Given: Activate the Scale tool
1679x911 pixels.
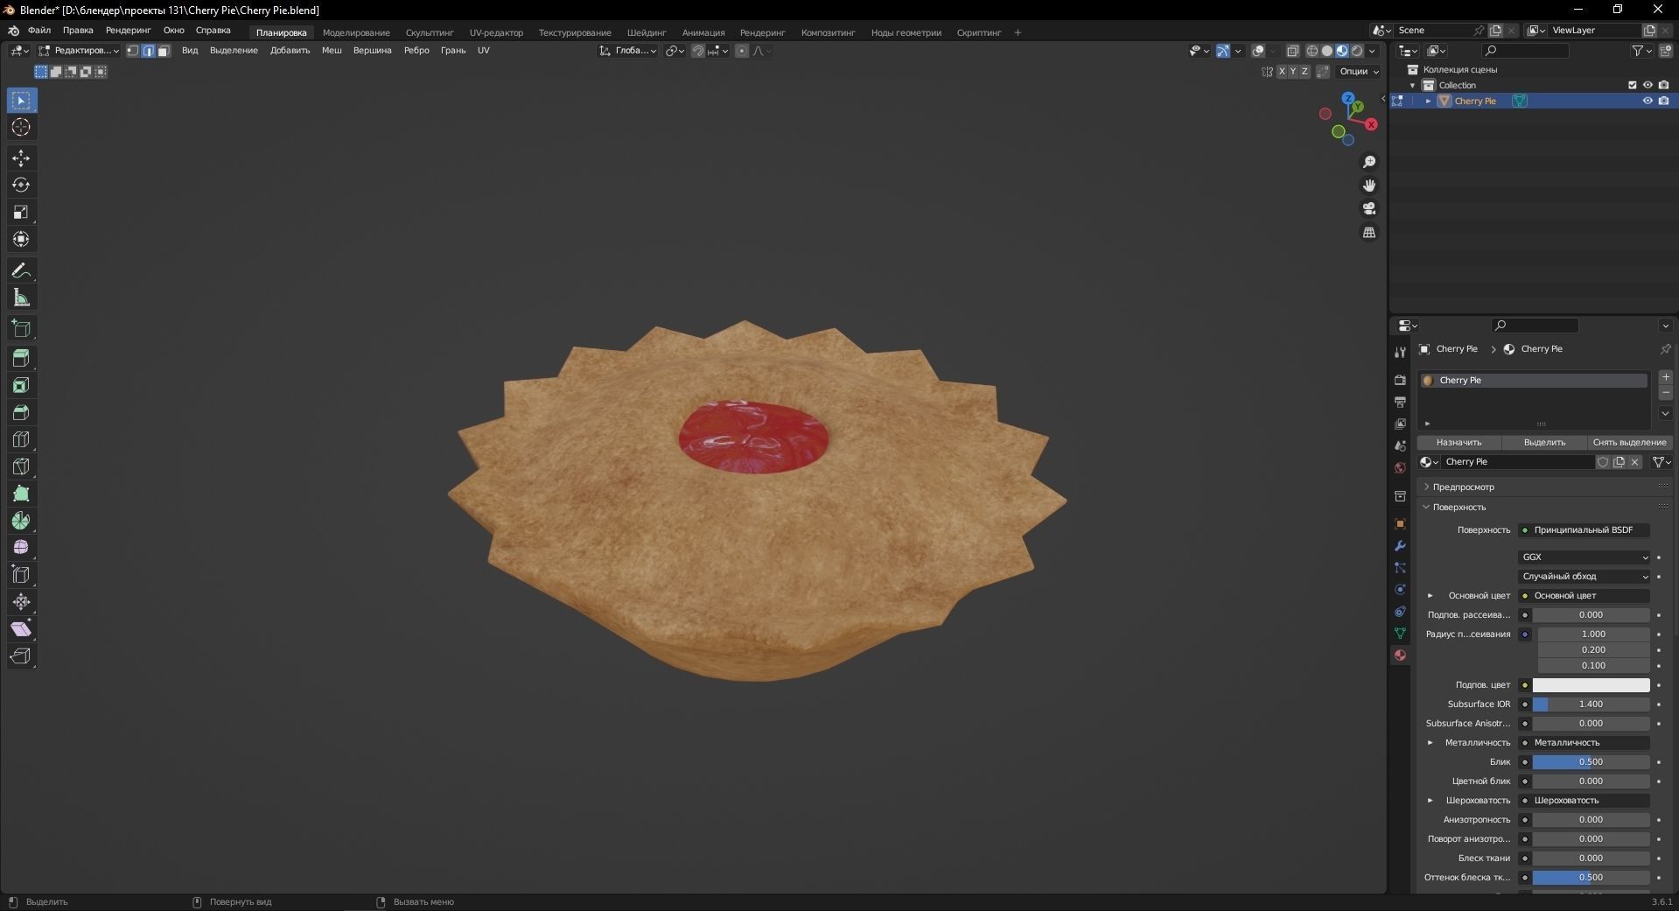Looking at the screenshot, I should tap(21, 212).
